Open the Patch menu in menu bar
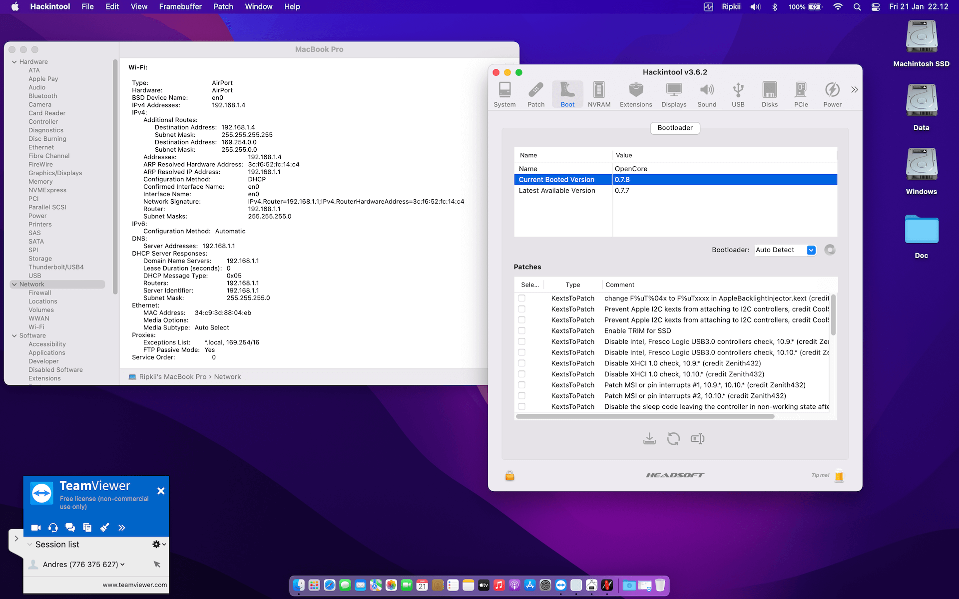 click(223, 6)
